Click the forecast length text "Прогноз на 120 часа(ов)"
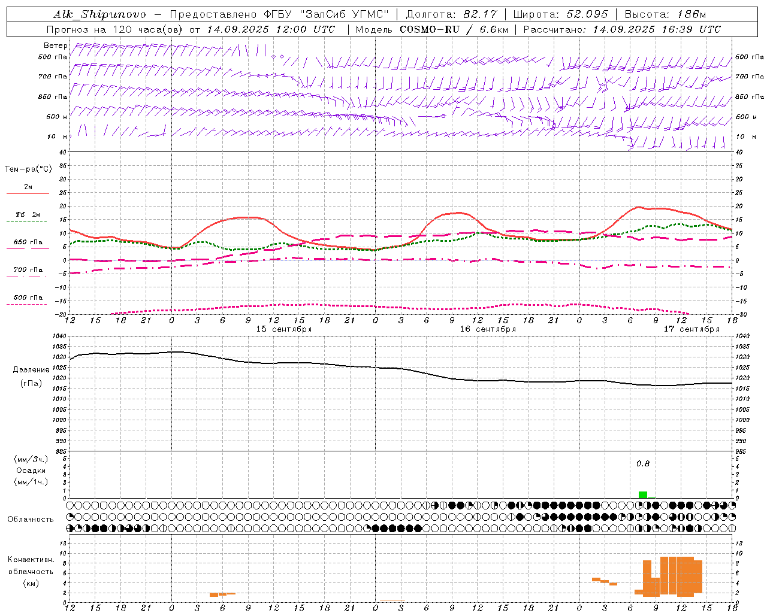 tap(116, 29)
